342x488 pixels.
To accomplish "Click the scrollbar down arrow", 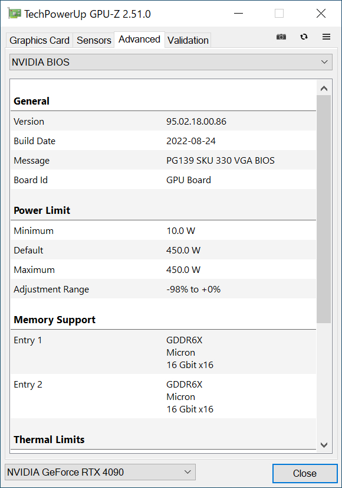I will click(324, 445).
